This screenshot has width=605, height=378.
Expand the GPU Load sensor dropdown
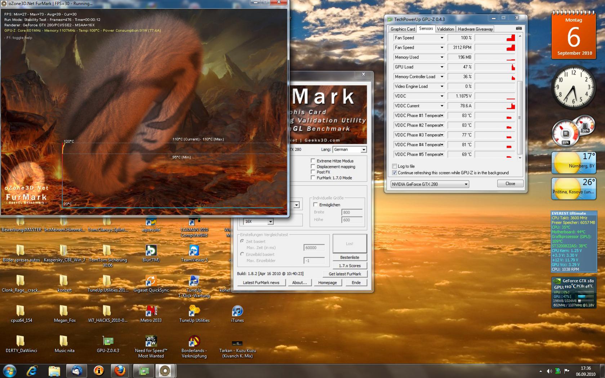click(x=442, y=67)
